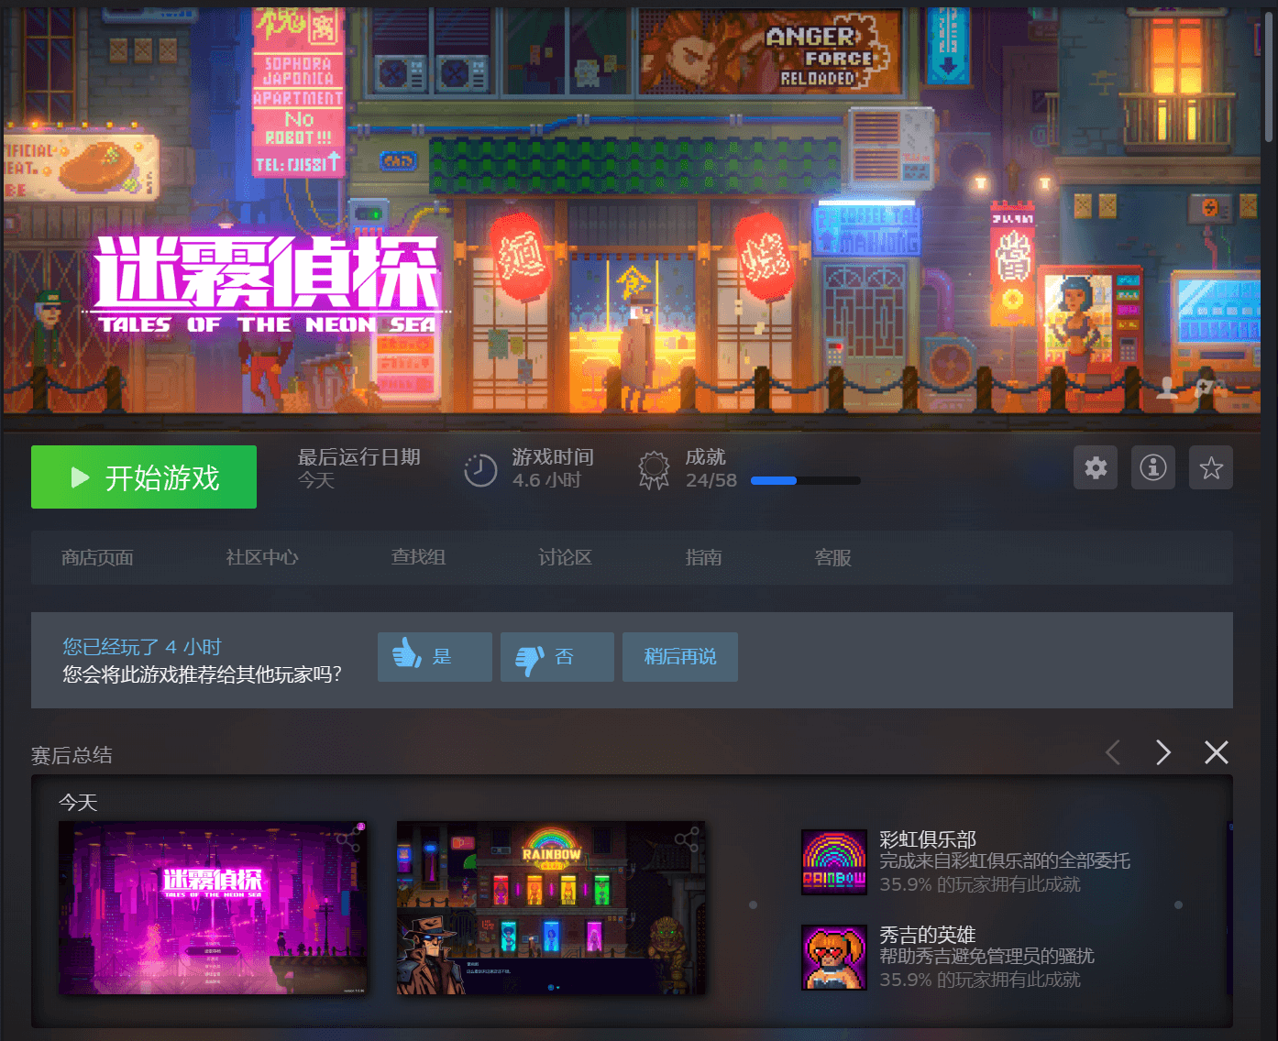This screenshot has height=1041, width=1278.
Task: Click the share icon on the Rainbow club screenshot
Action: pos(687,838)
